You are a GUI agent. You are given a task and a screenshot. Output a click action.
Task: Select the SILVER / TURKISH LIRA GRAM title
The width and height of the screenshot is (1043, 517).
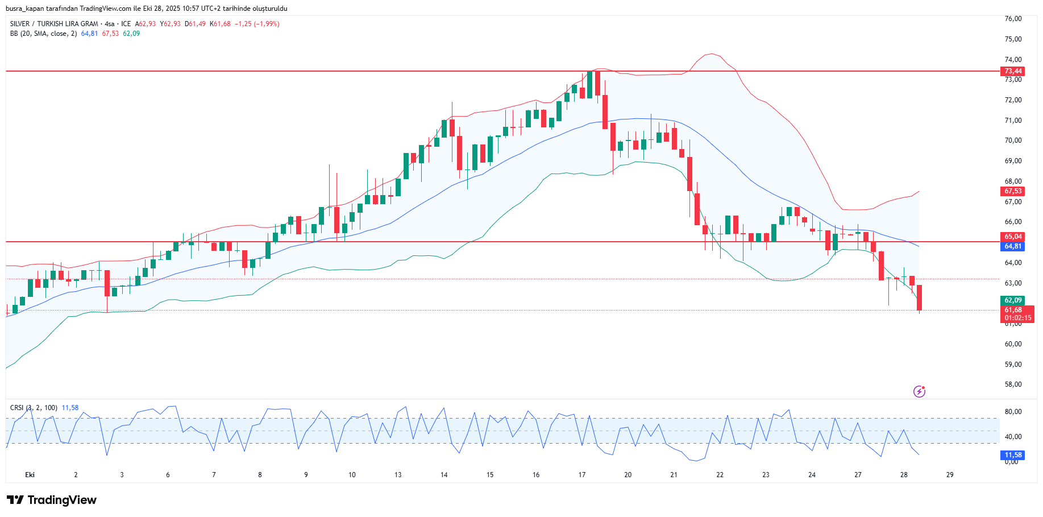point(54,24)
